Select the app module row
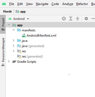The height and width of the screenshot is (97, 95). pos(50,25)
